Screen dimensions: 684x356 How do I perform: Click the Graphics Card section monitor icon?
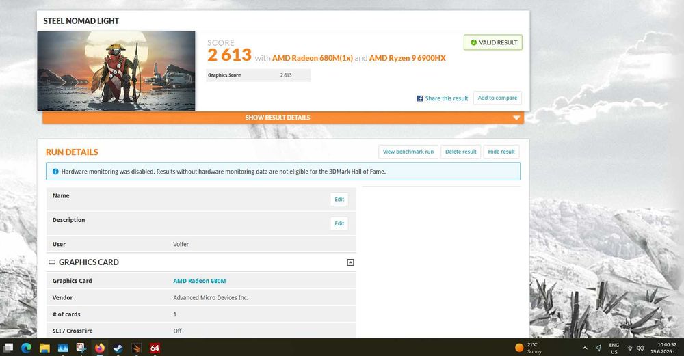click(52, 262)
